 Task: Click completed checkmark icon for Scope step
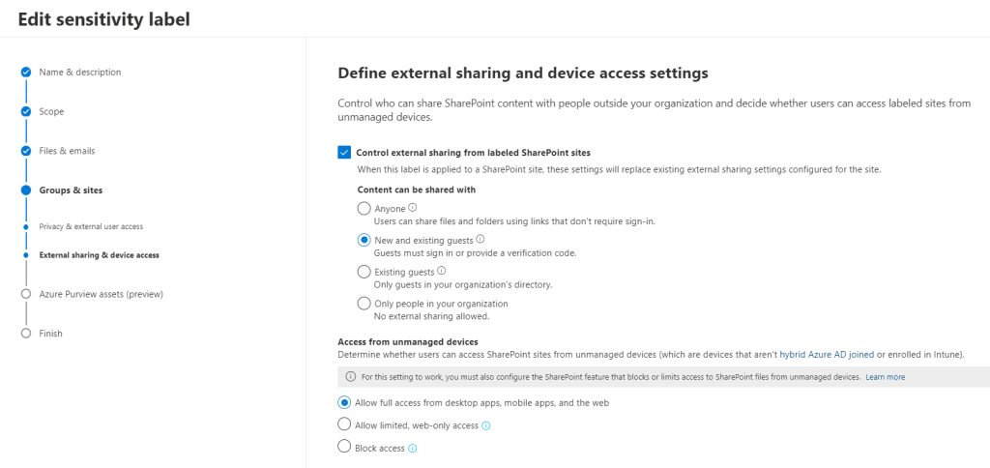[x=26, y=111]
